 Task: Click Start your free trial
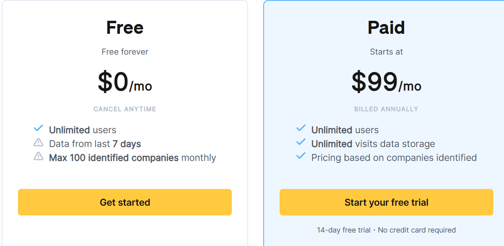pos(386,202)
